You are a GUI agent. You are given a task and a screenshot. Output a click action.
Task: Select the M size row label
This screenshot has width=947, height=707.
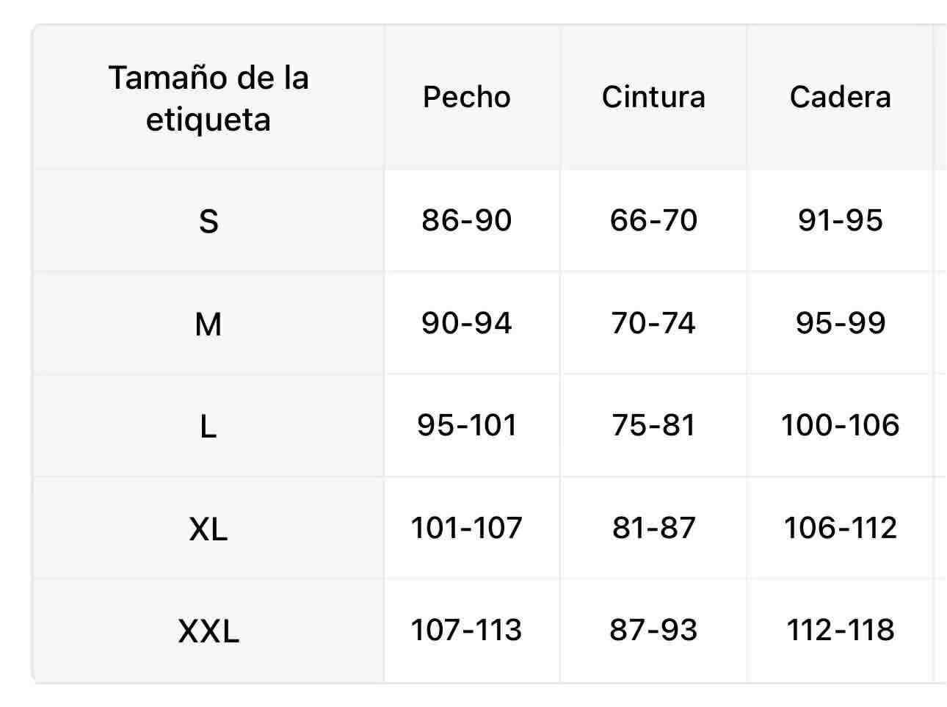(208, 323)
